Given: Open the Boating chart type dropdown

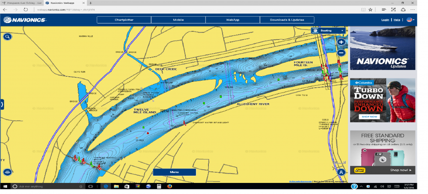Looking at the screenshot, I should coord(328,31).
